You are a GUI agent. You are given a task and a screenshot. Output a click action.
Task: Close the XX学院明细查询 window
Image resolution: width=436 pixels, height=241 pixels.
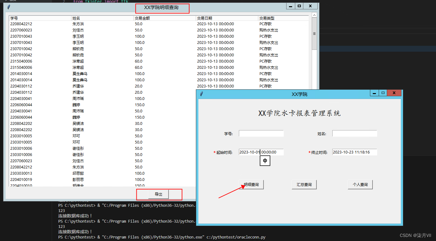[310, 6]
